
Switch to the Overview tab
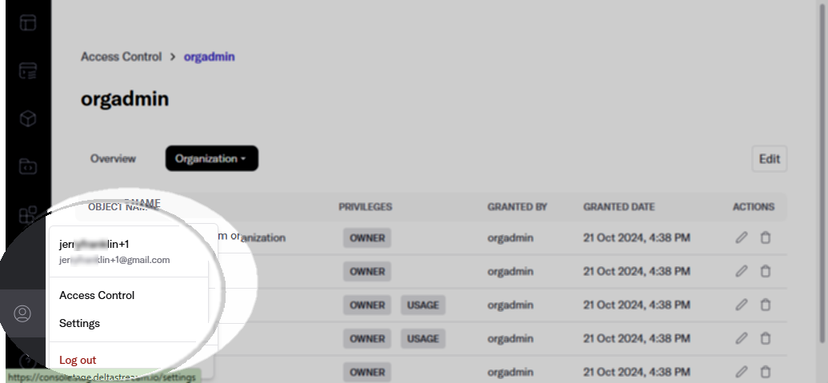[x=113, y=158]
